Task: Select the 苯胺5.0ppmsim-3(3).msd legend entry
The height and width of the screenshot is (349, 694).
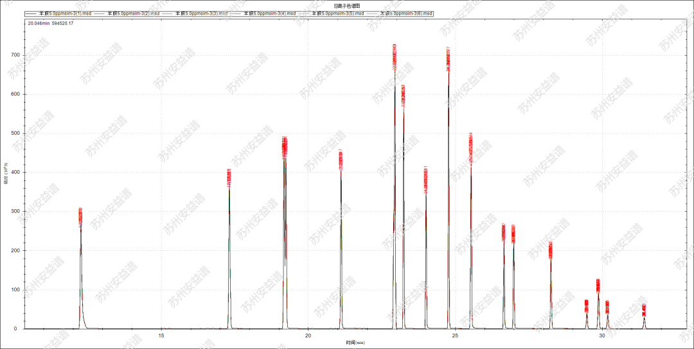Action: click(201, 13)
